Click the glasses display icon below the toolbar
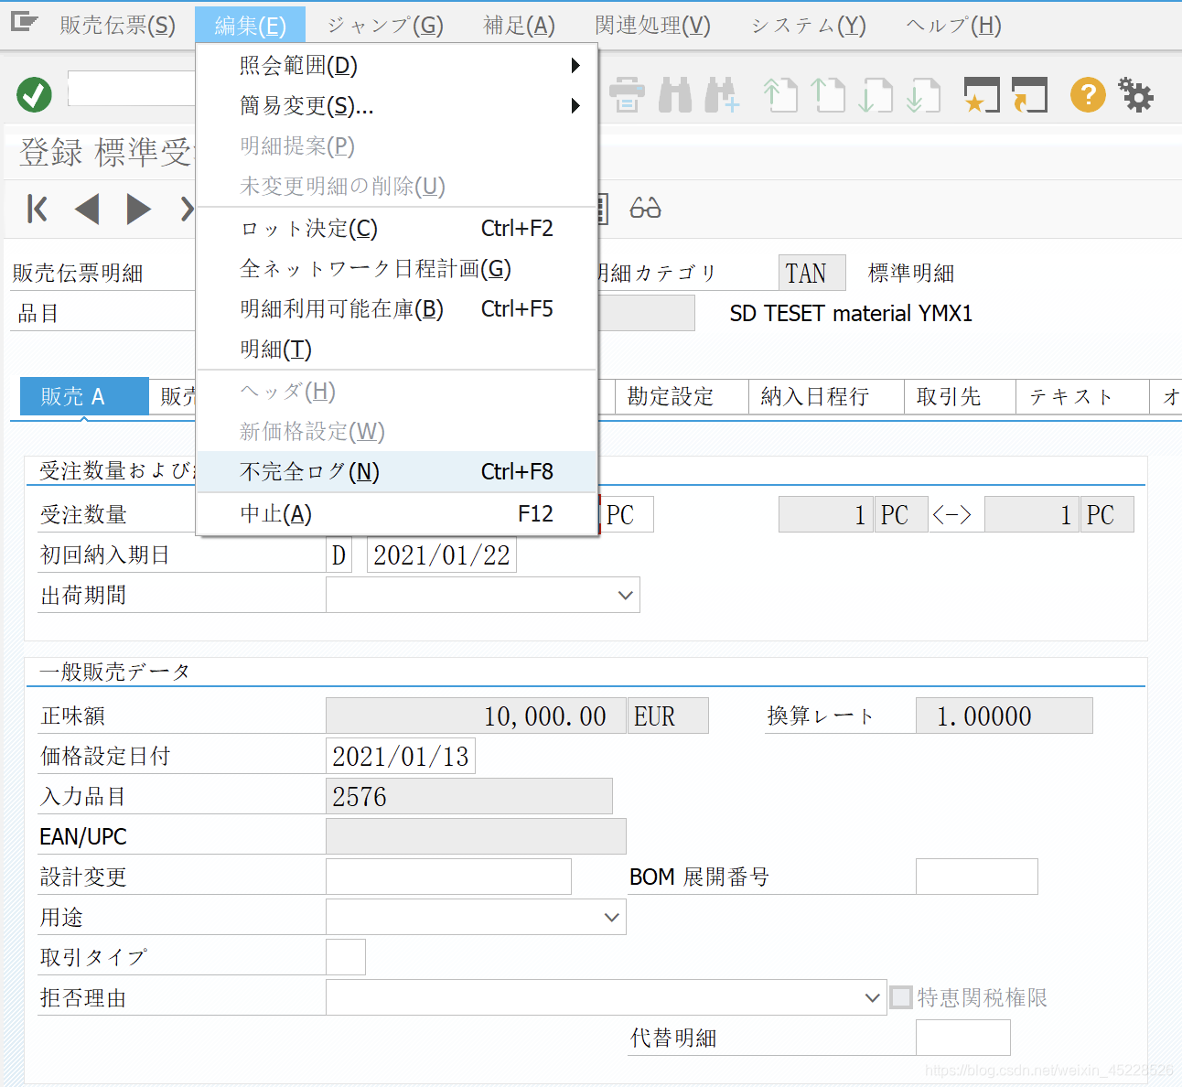 645,209
